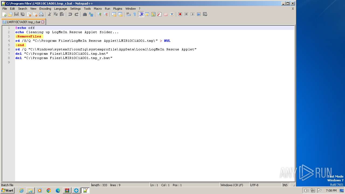The width and height of the screenshot is (345, 194).
Task: Click the Open file toolbar icon
Action: coord(10,14)
